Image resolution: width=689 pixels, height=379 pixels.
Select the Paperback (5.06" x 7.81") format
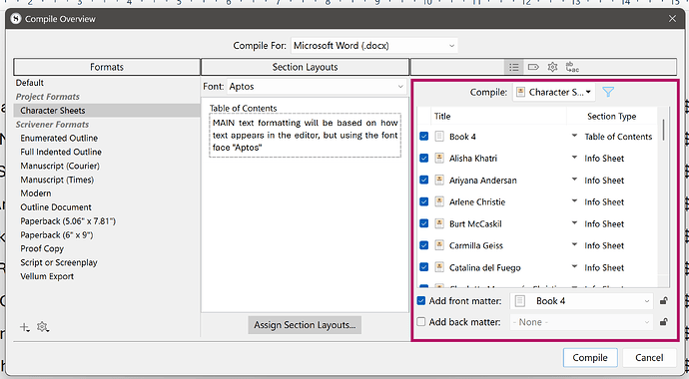tap(68, 221)
